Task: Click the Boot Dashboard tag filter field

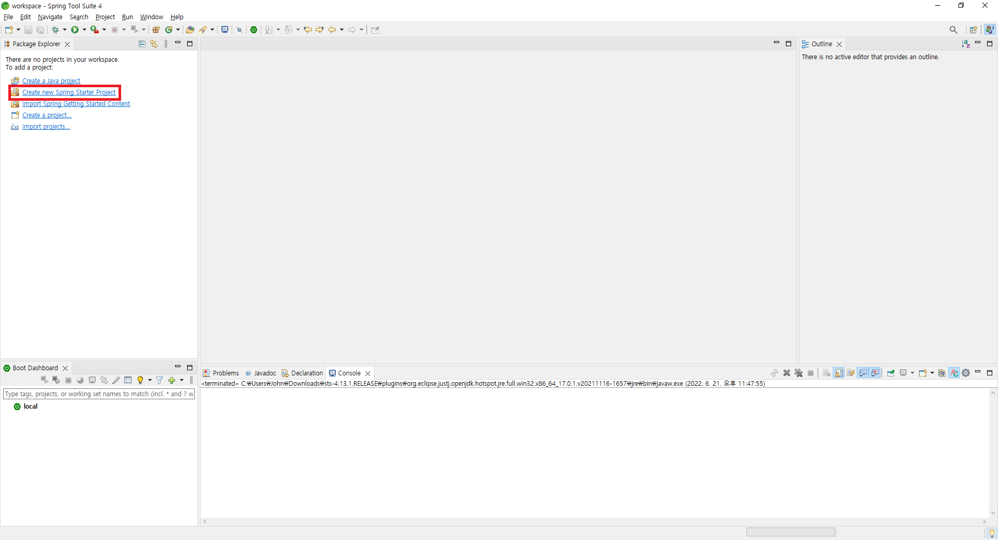Action: [x=99, y=394]
